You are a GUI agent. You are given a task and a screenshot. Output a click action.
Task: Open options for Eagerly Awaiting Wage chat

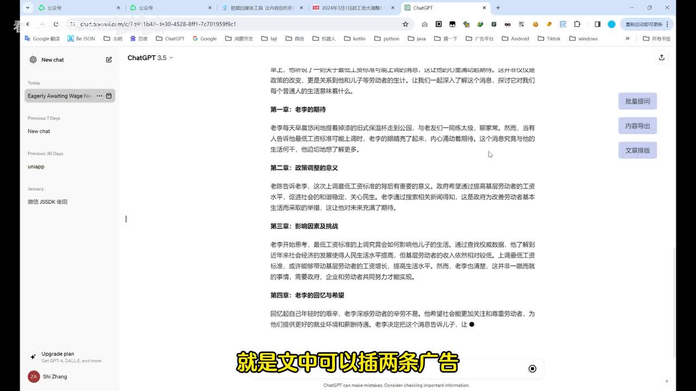(x=100, y=96)
